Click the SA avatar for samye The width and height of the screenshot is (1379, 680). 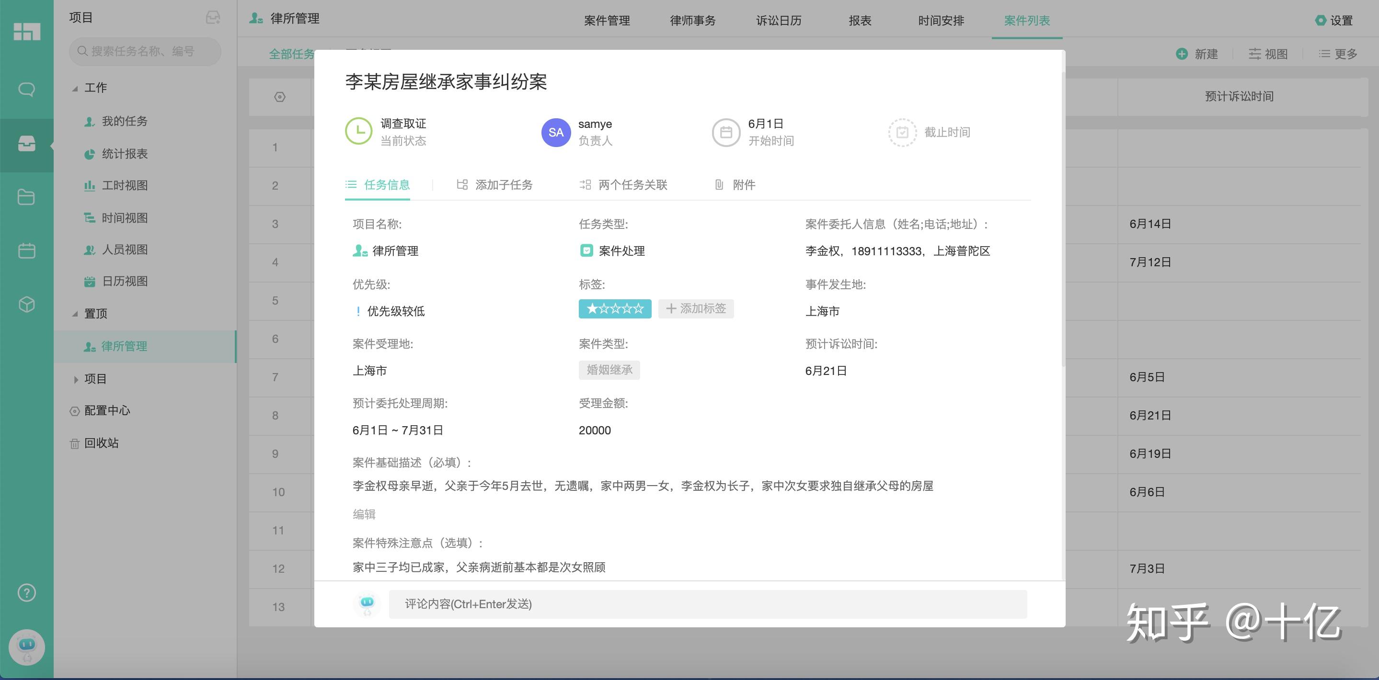pos(556,132)
